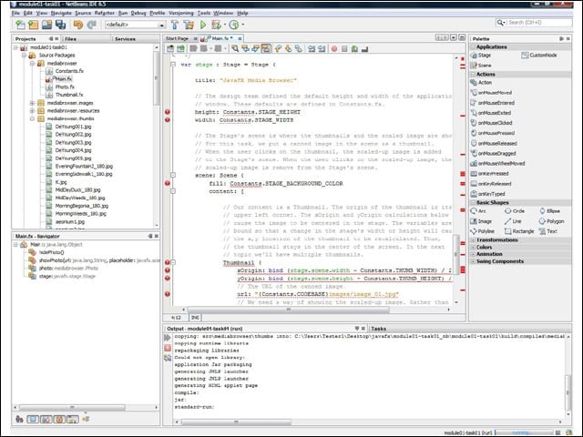Collapse the module01-task01 project node
583x437 pixels.
tap(15, 47)
